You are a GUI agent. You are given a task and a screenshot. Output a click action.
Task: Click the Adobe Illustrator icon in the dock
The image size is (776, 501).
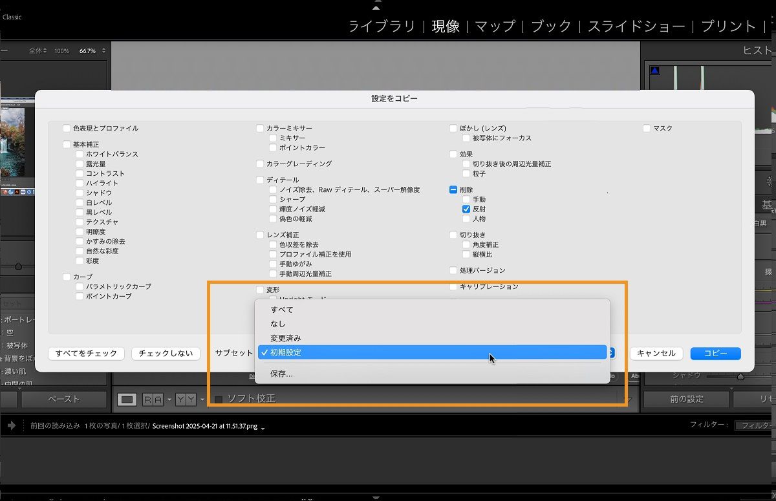(16, 192)
